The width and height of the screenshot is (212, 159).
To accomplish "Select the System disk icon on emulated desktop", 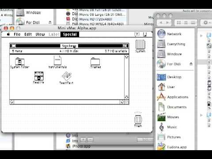I will pyautogui.click(x=140, y=45).
